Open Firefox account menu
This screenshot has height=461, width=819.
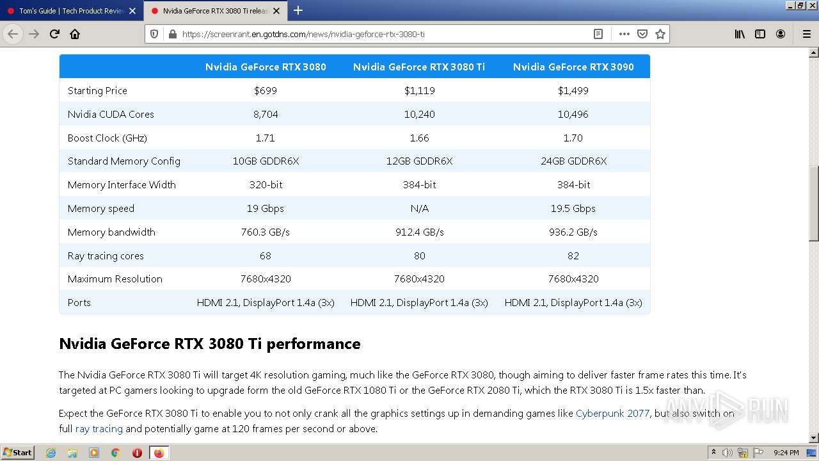(781, 34)
